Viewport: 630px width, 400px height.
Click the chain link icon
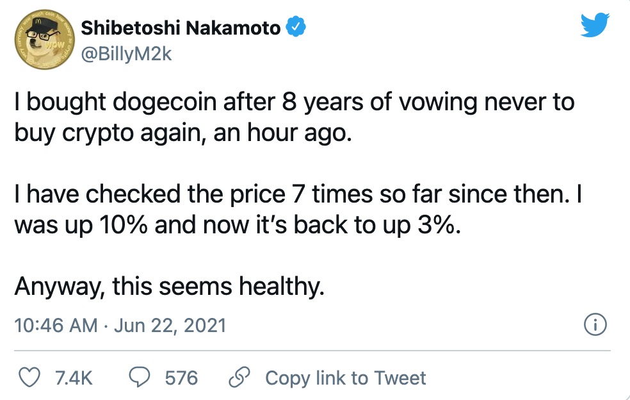click(239, 378)
